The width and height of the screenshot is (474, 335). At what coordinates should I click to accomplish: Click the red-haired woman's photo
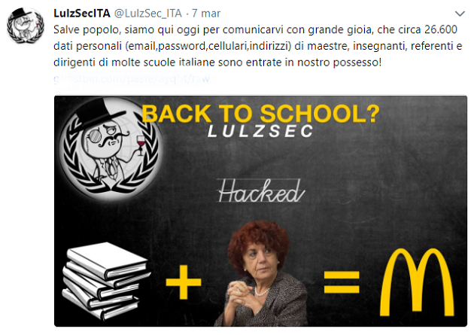(260, 273)
